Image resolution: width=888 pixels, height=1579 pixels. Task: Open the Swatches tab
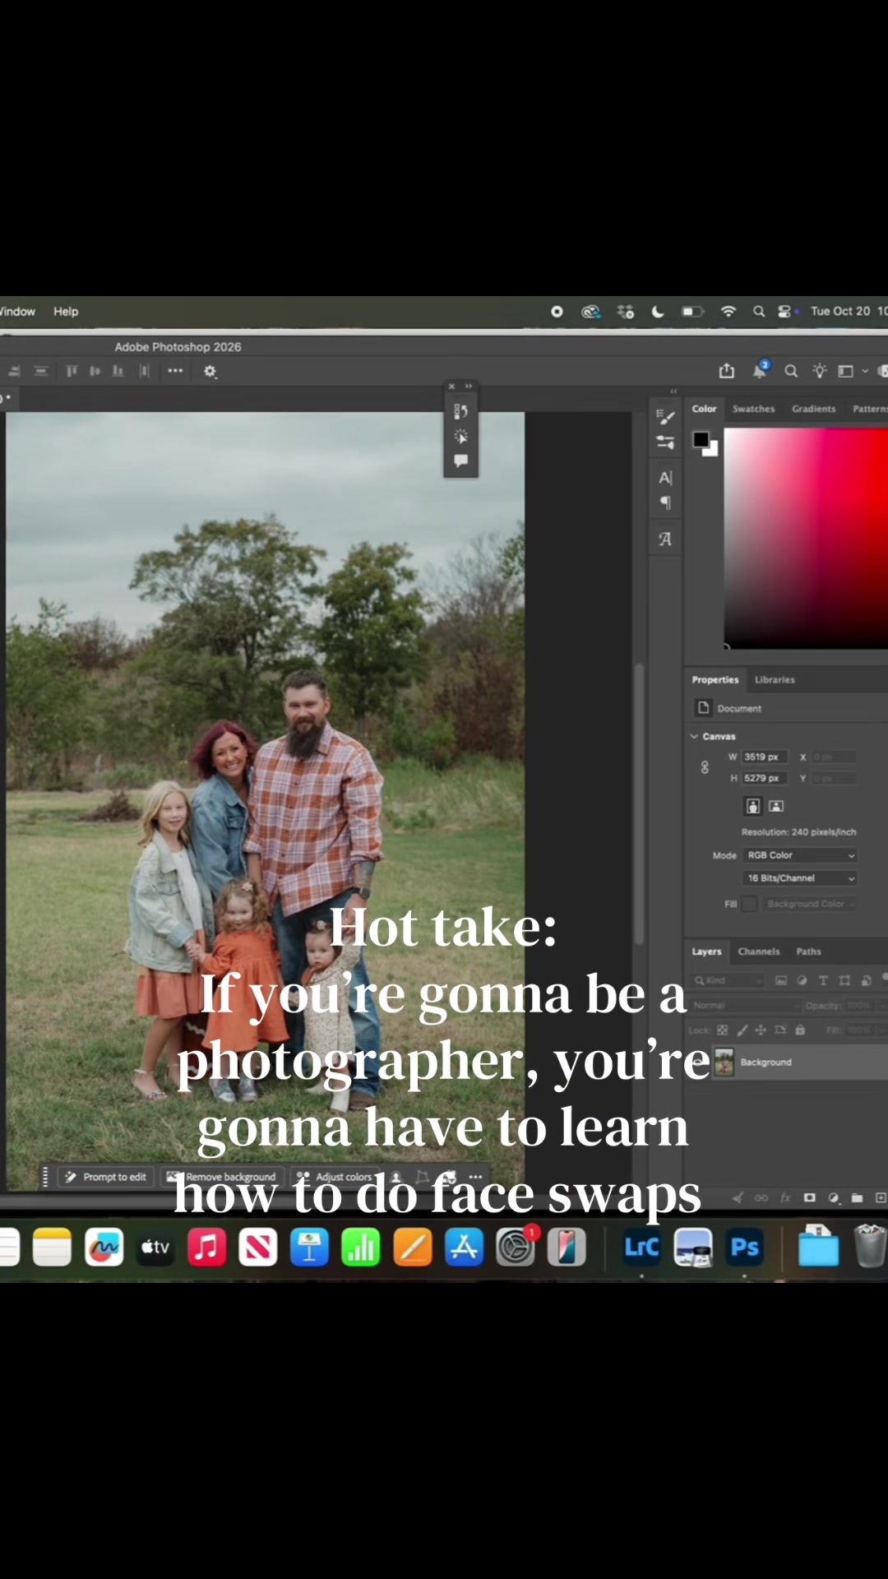point(753,409)
